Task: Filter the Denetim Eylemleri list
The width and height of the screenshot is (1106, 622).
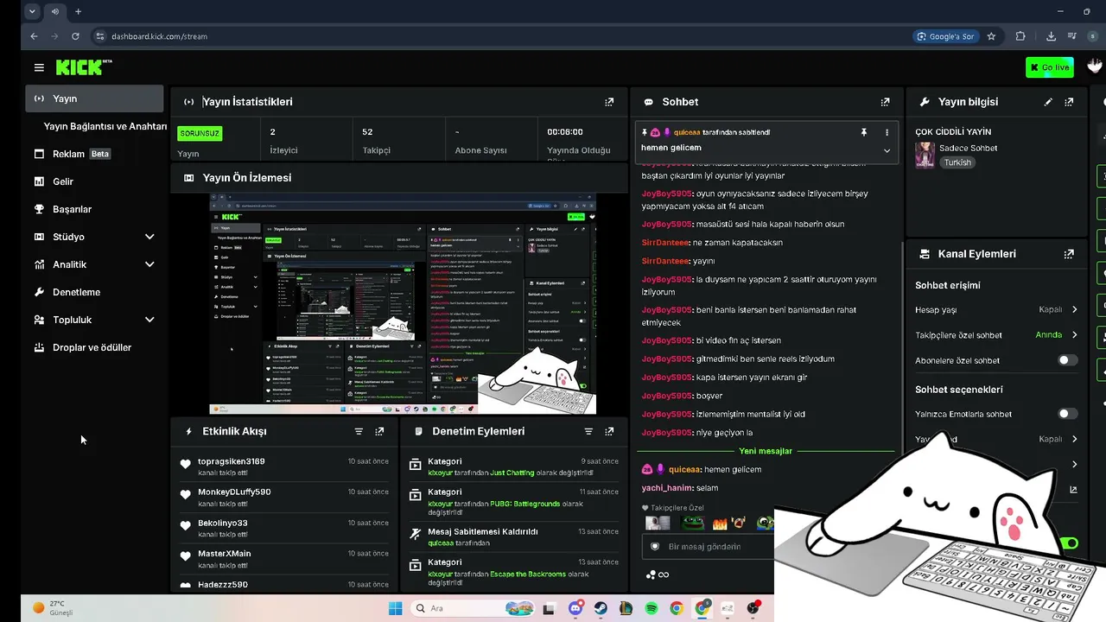Action: click(588, 431)
